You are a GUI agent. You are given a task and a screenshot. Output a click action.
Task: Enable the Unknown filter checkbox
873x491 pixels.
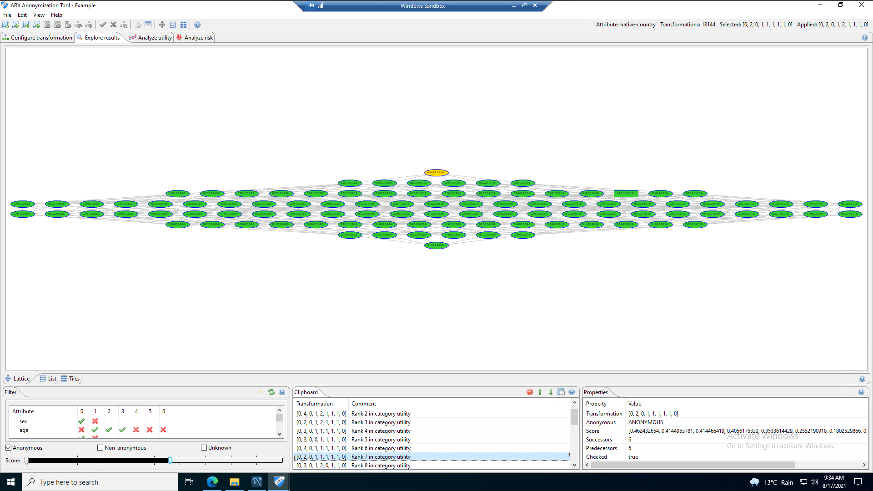pos(204,448)
